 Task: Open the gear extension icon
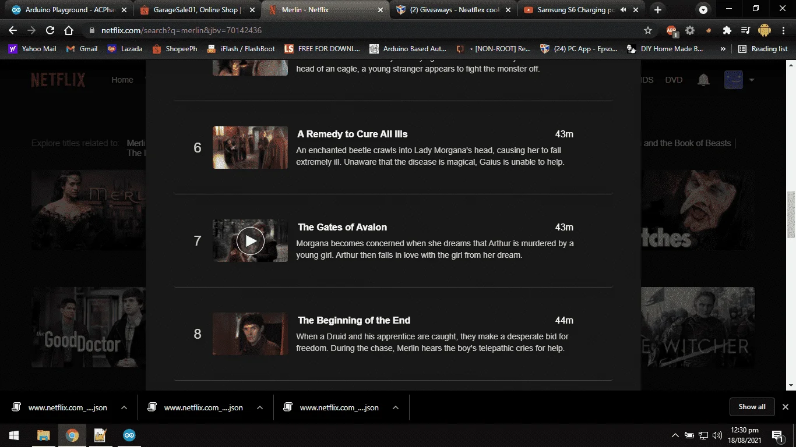690,30
